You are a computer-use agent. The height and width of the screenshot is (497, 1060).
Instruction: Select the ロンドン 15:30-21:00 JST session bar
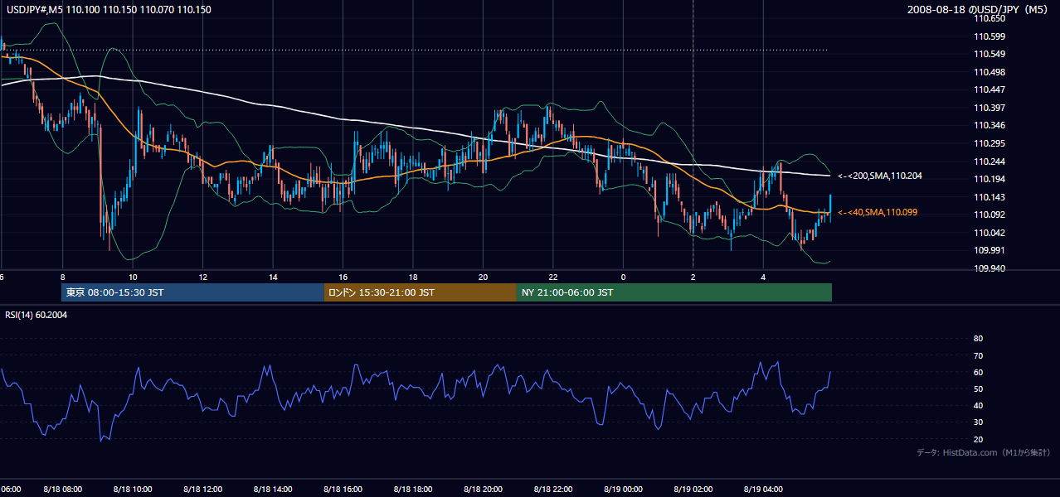[x=421, y=292]
